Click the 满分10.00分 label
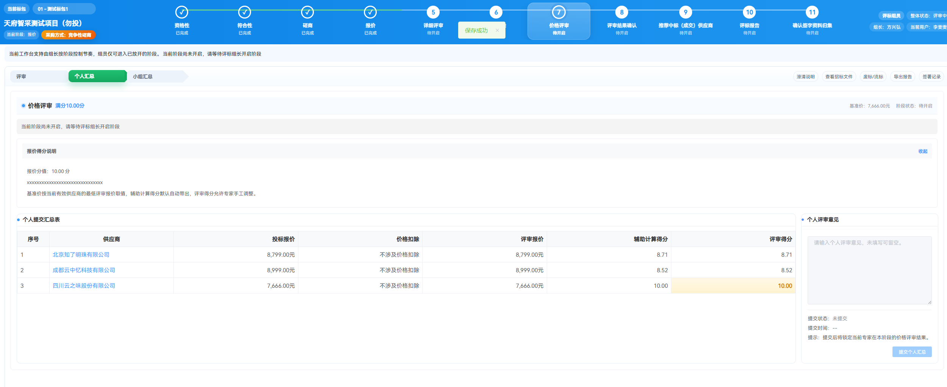The image size is (947, 387). 70,106
